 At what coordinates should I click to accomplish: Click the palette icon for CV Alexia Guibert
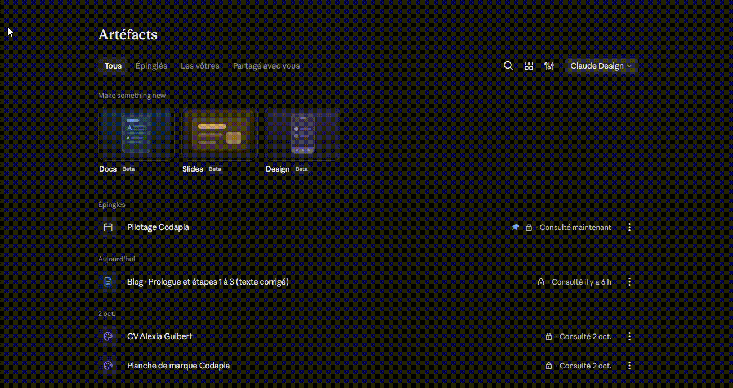(108, 336)
